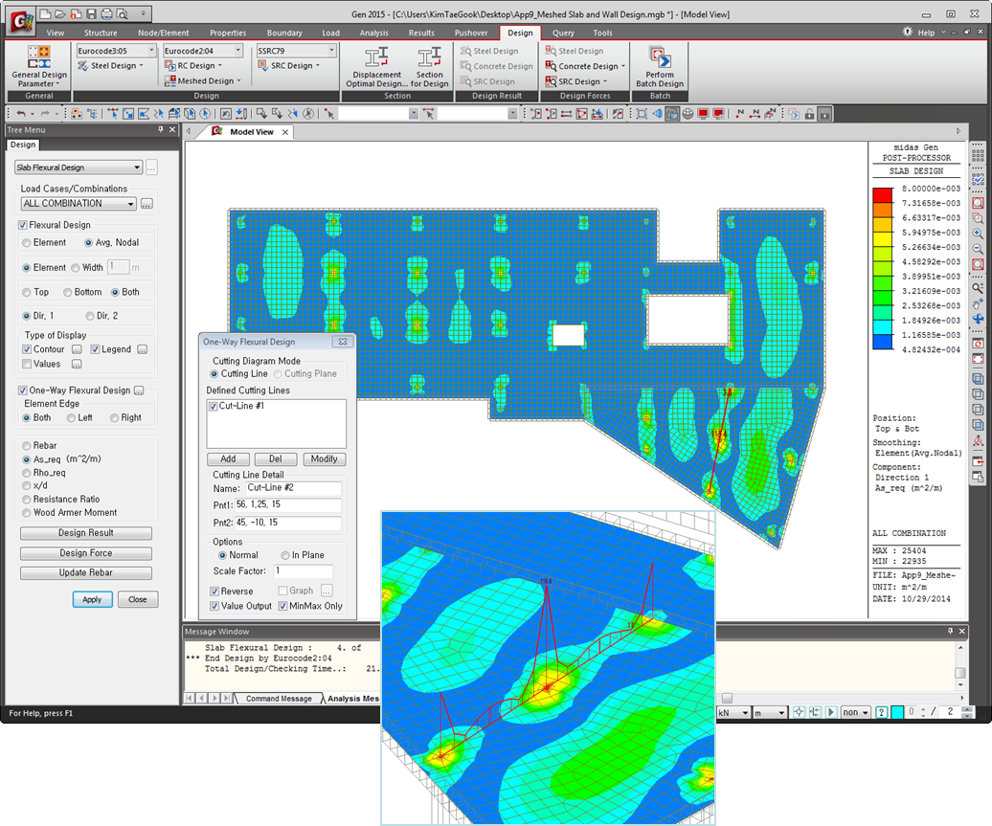Expand the m length unit dropdown
This screenshot has width=992, height=826.
tap(781, 713)
